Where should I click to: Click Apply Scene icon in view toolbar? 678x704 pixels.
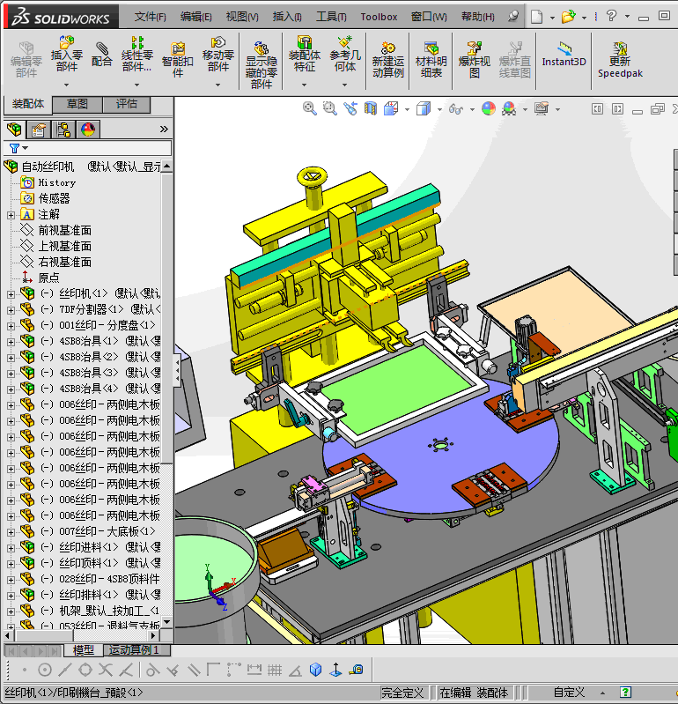click(x=509, y=108)
